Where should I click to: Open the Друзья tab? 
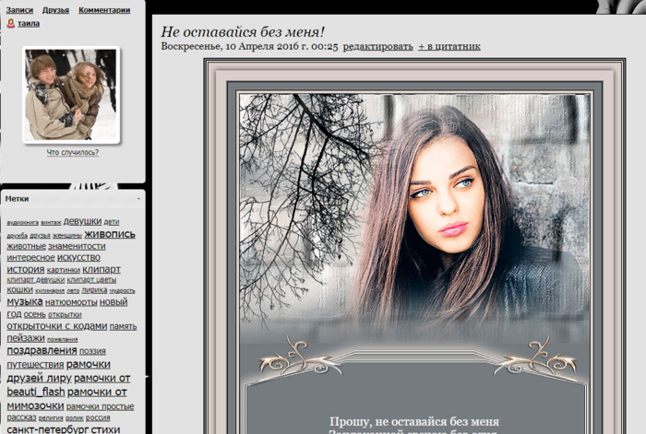(55, 10)
